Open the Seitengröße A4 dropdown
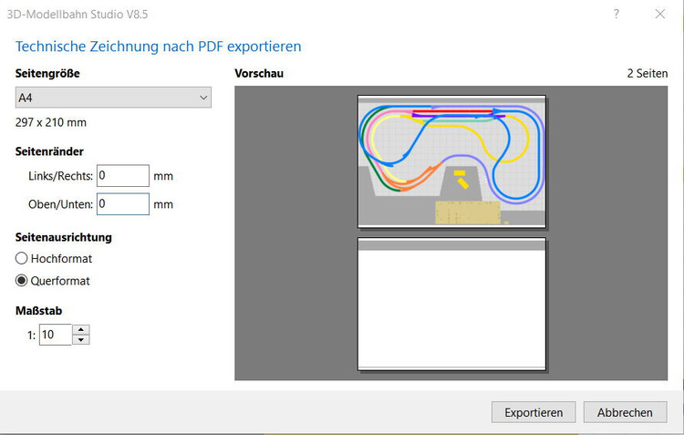This screenshot has width=684, height=435. click(x=113, y=98)
